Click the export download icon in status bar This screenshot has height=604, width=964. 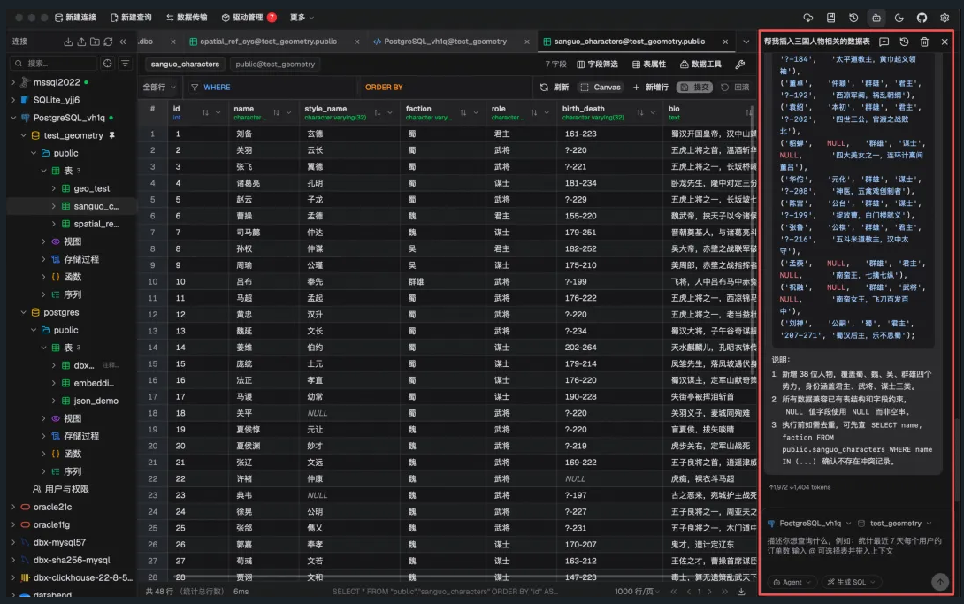tap(741, 592)
